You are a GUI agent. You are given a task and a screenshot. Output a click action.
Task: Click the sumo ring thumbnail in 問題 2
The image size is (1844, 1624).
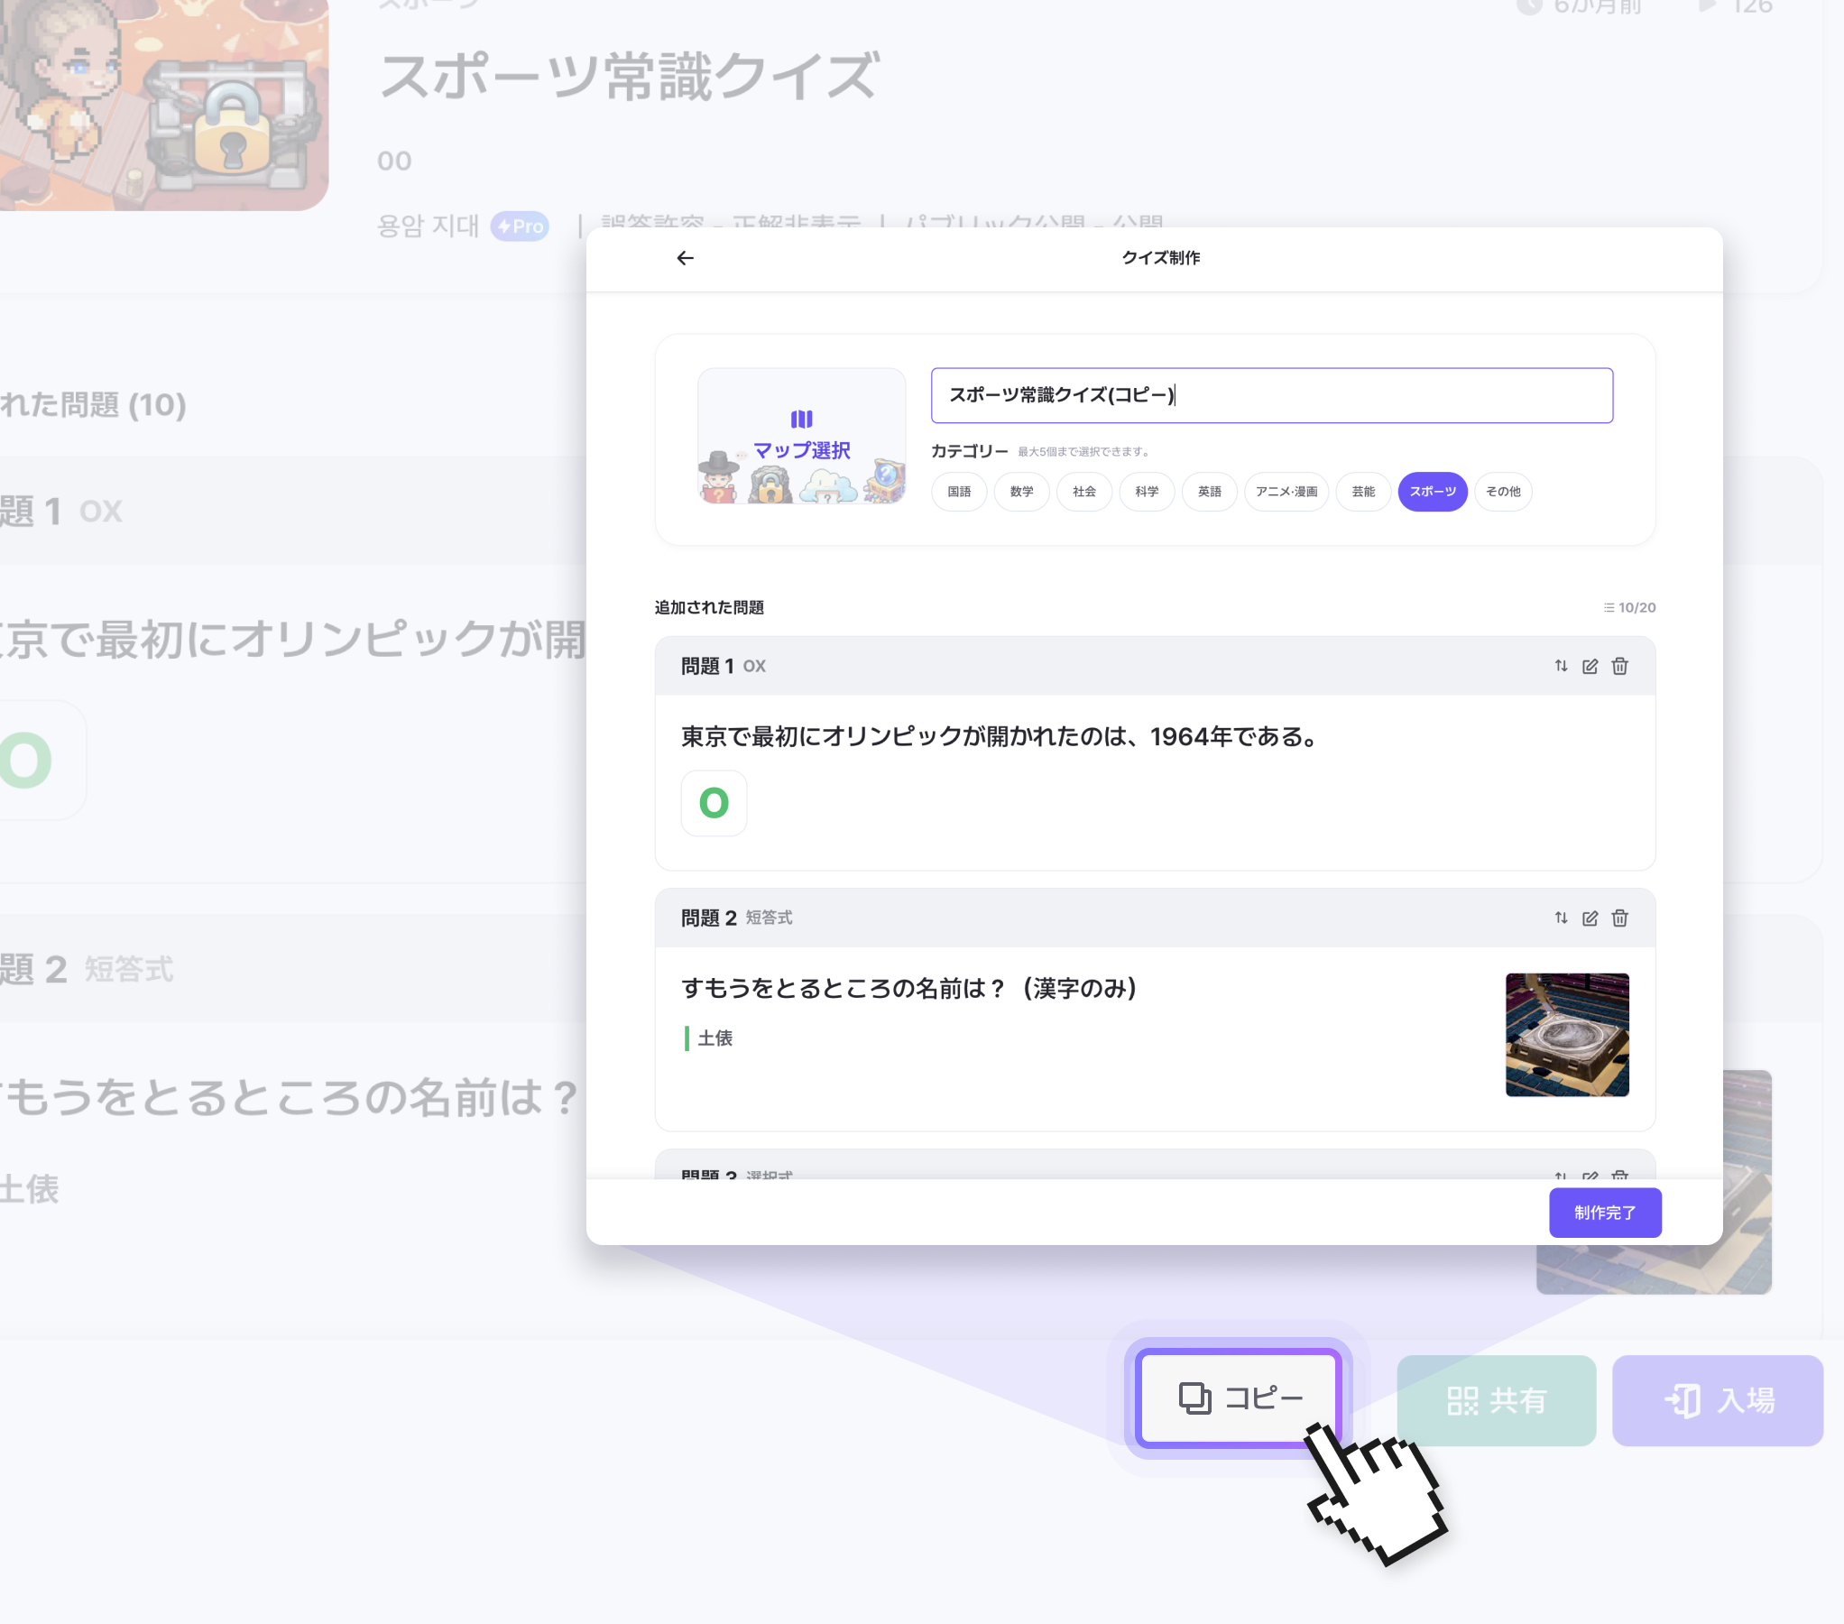(x=1567, y=1035)
